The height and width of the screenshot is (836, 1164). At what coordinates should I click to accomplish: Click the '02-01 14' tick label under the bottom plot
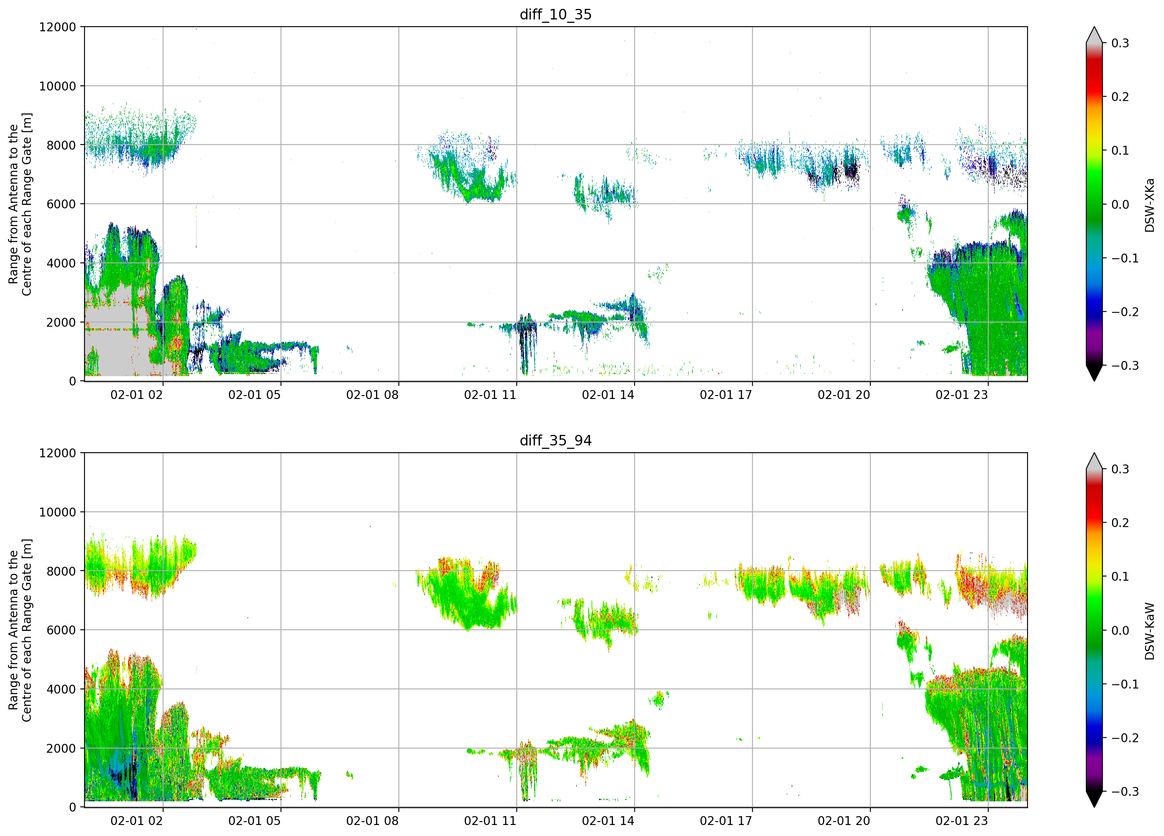pyautogui.click(x=608, y=821)
